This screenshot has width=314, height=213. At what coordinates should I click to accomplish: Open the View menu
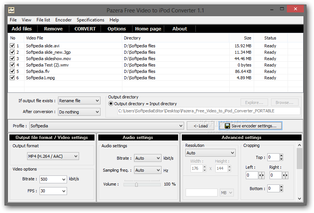[26, 20]
